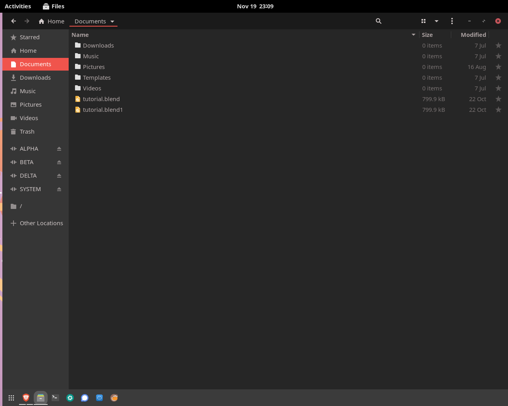
Task: Open the Trash from sidebar
Action: [27, 131]
